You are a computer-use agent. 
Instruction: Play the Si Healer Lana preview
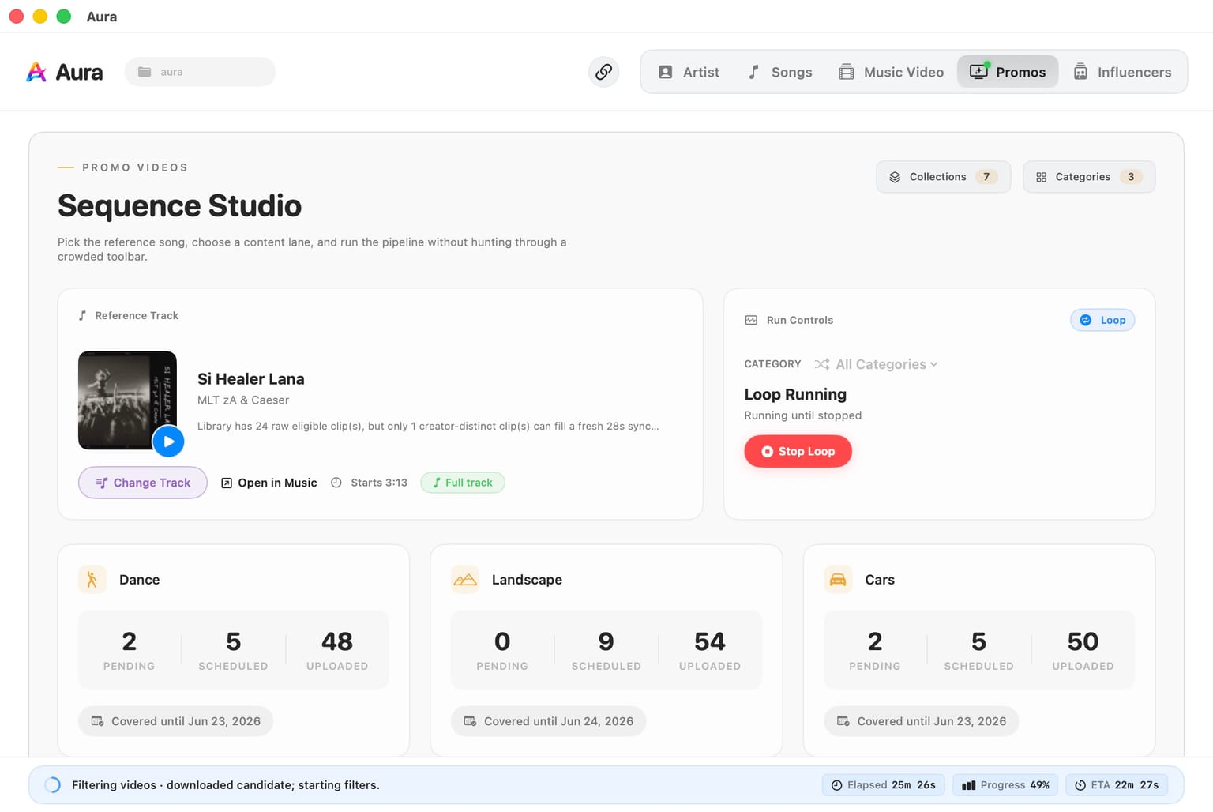[168, 442]
